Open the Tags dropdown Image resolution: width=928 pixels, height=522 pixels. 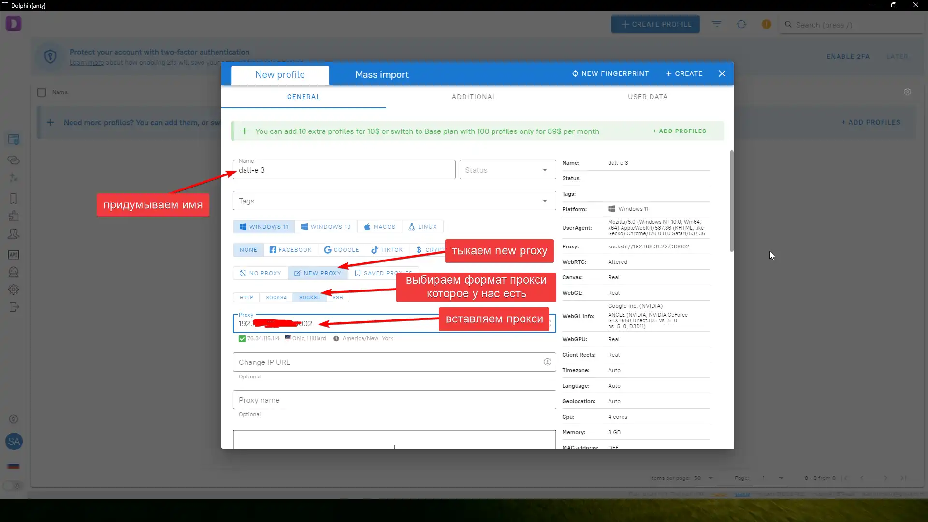pos(394,201)
